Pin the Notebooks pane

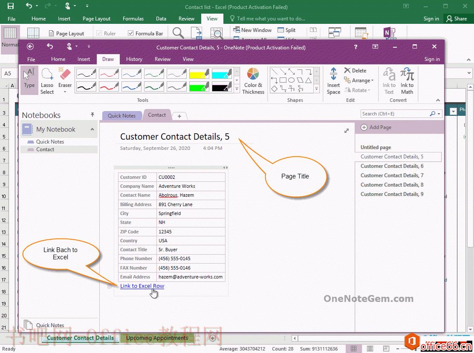point(92,115)
